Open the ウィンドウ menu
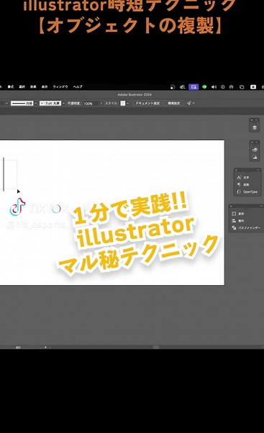The height and width of the screenshot is (433, 264). tap(60, 87)
